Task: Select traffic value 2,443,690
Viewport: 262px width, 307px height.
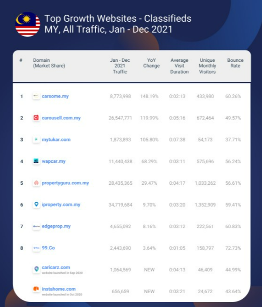Action: click(120, 248)
